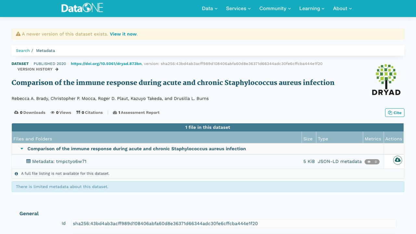Click the Id value field
This screenshot has width=416, height=234.
tap(234, 224)
